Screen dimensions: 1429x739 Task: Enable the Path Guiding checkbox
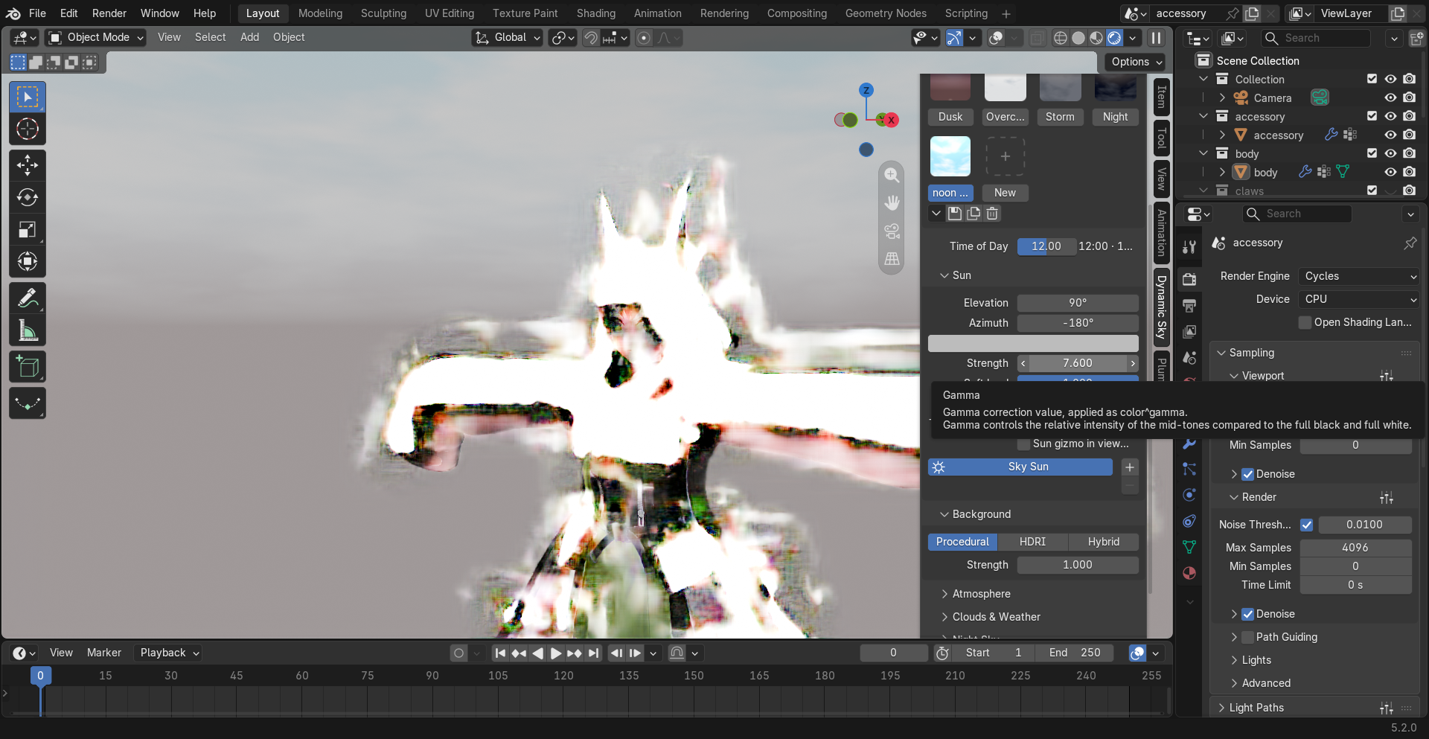pos(1248,637)
